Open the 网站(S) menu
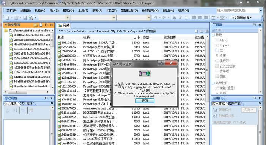This screenshot has height=145, width=266. 112,11
